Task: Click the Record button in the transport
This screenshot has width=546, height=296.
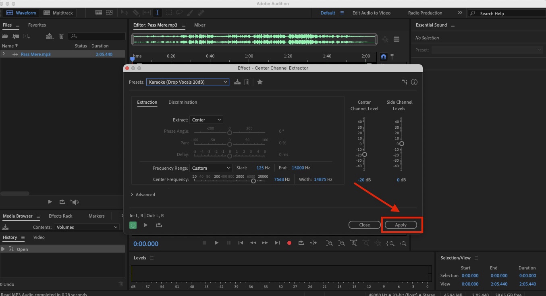Action: 289,243
